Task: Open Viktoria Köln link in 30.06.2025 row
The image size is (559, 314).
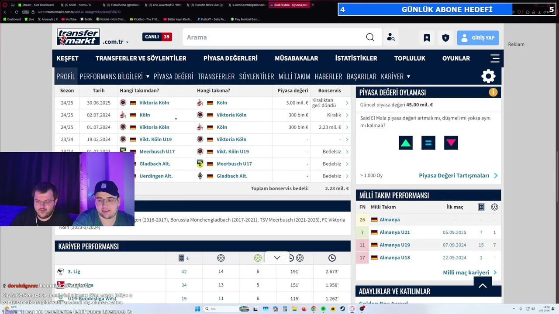Action: [154, 103]
